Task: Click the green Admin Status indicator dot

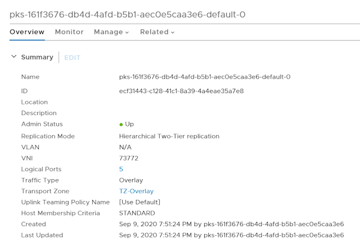Action: (x=121, y=124)
